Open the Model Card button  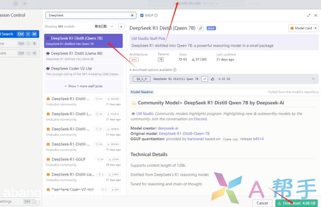303,28
